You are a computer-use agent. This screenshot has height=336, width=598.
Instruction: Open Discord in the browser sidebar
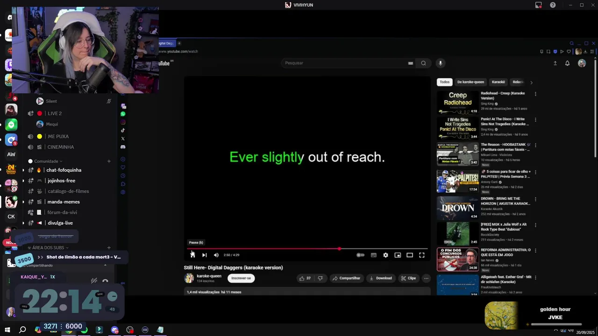point(123,147)
